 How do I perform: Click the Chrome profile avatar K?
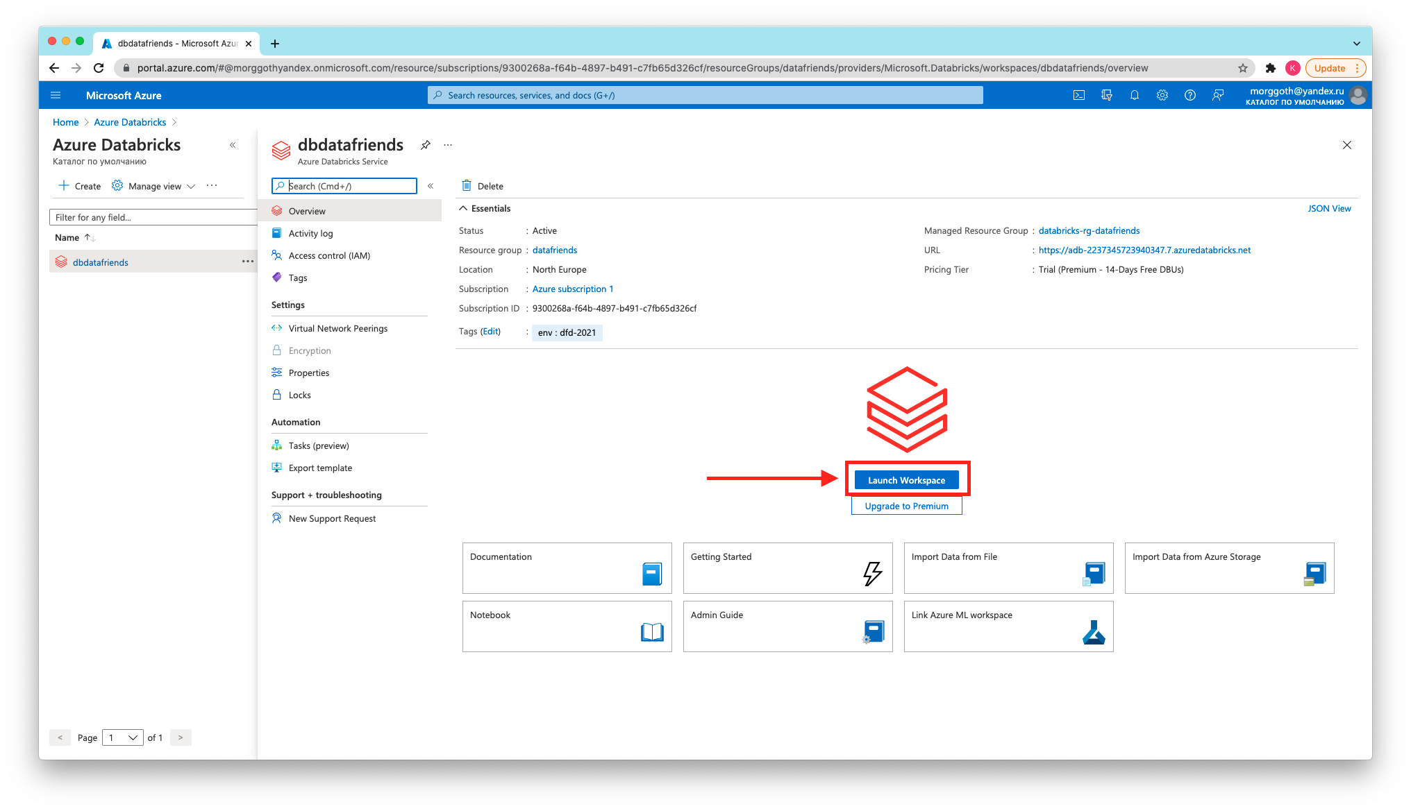[x=1293, y=68]
